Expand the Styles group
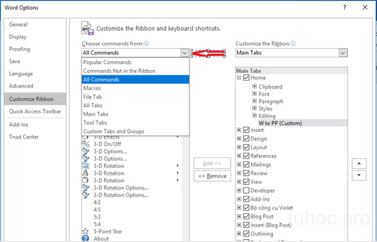The height and width of the screenshot is (242, 377). click(254, 108)
